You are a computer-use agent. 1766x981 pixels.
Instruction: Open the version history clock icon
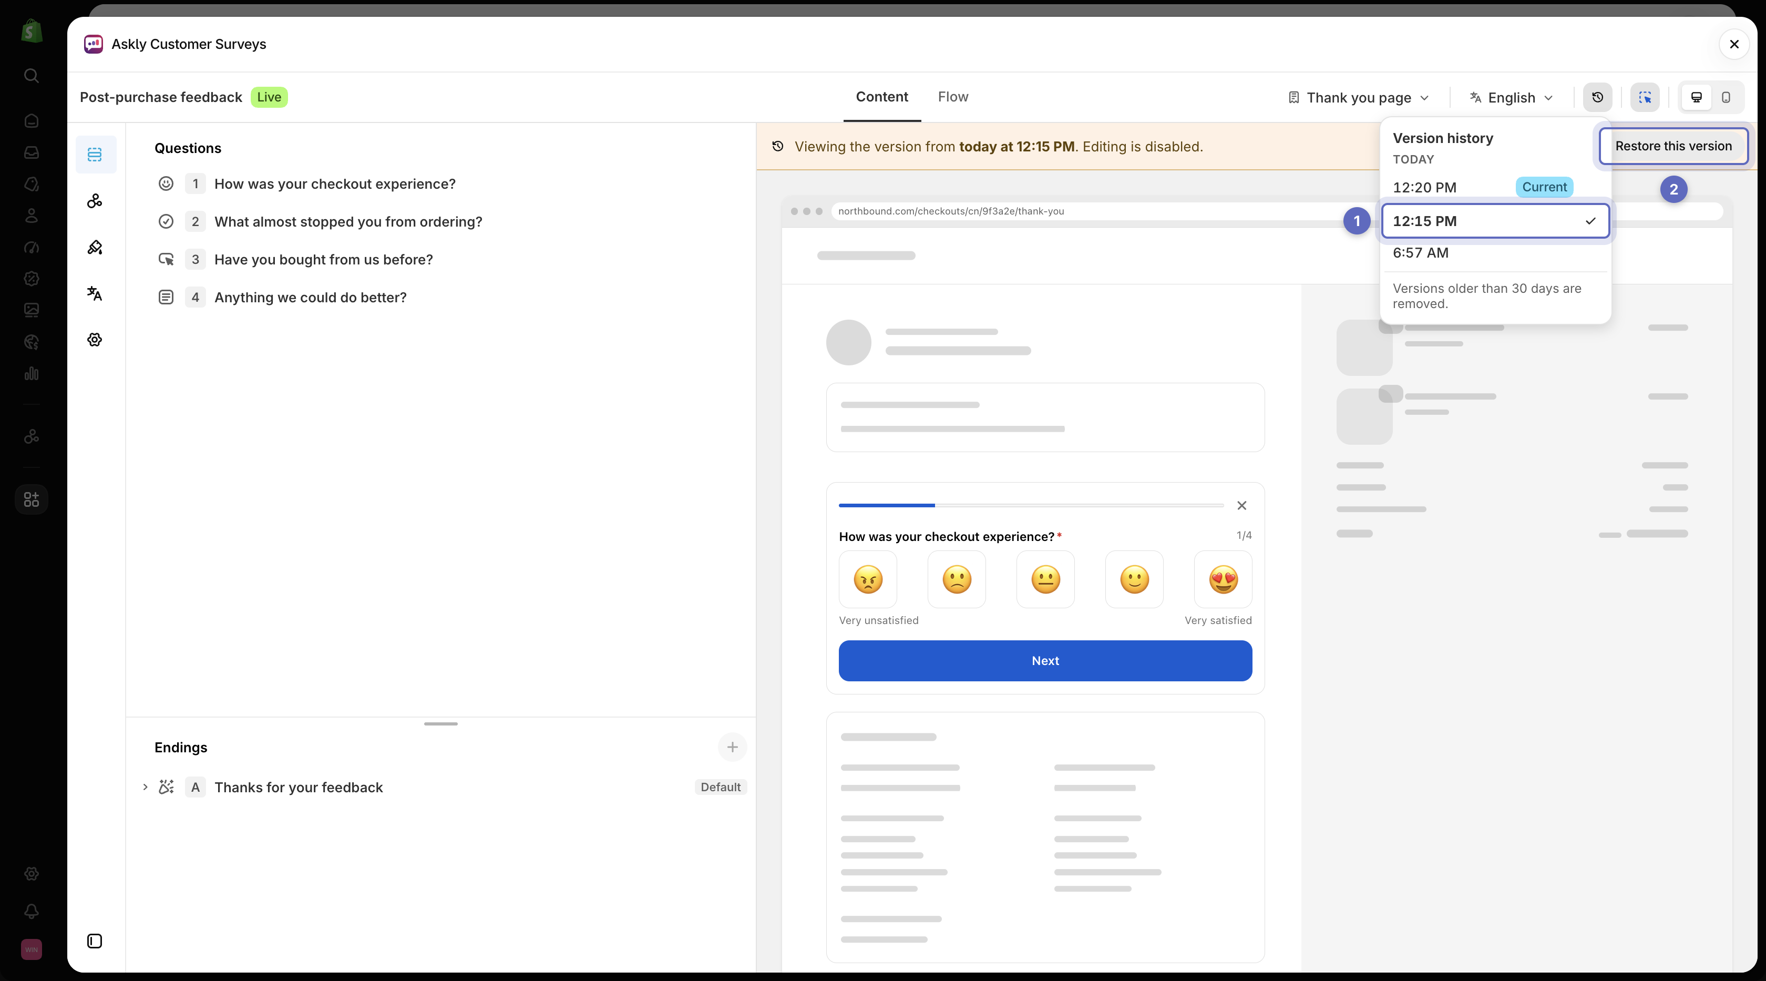pos(1597,97)
